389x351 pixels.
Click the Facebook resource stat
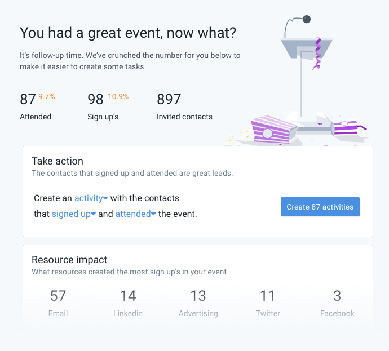click(337, 303)
